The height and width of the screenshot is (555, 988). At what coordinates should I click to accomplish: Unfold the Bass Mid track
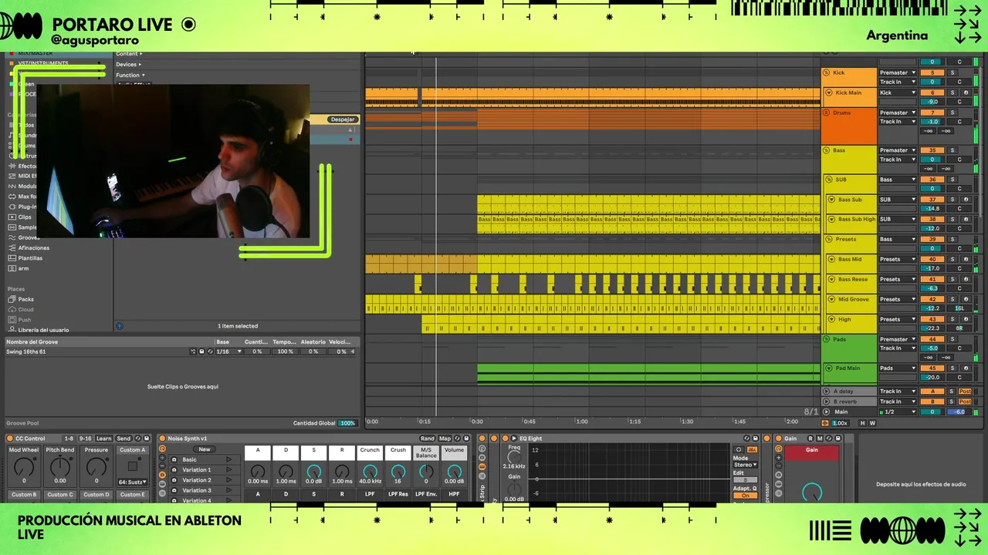coord(831,259)
